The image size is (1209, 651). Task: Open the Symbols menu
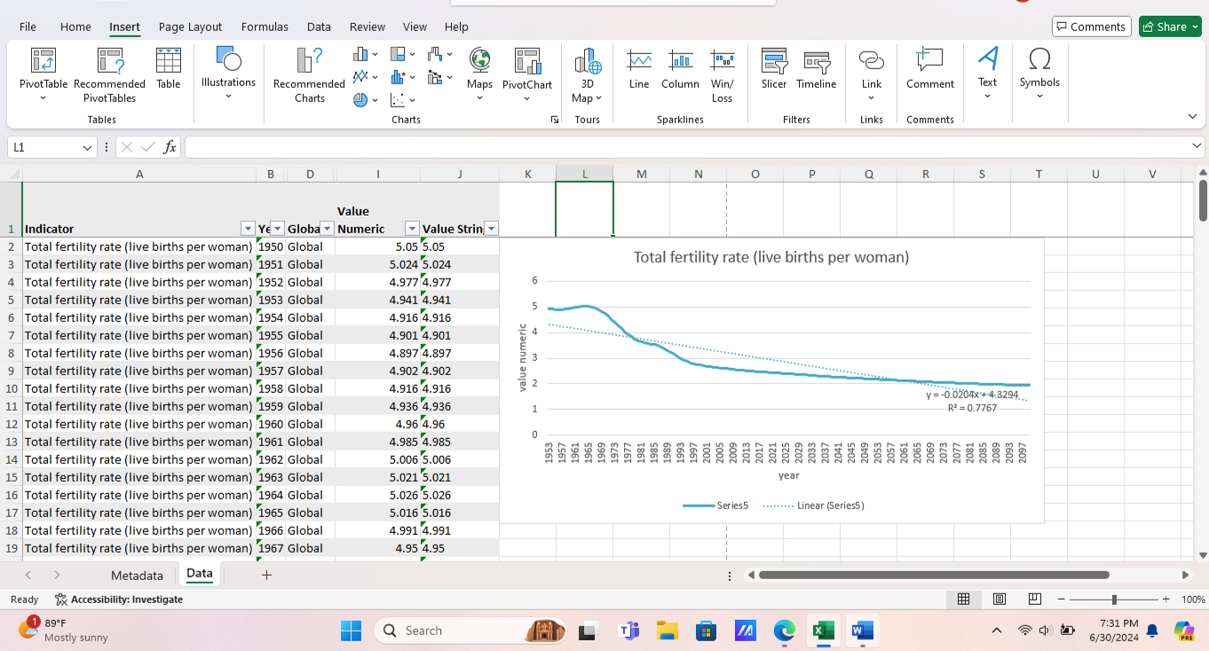point(1039,71)
